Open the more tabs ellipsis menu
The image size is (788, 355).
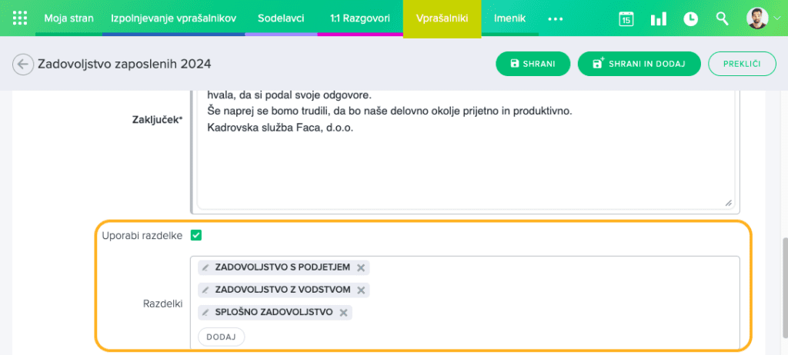click(556, 19)
